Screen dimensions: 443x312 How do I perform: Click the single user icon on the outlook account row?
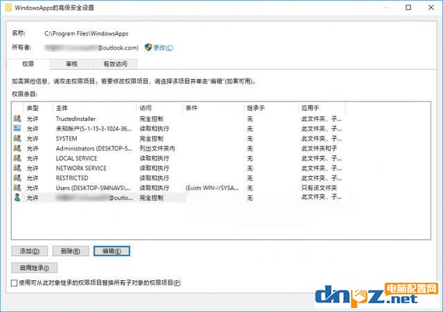click(17, 197)
